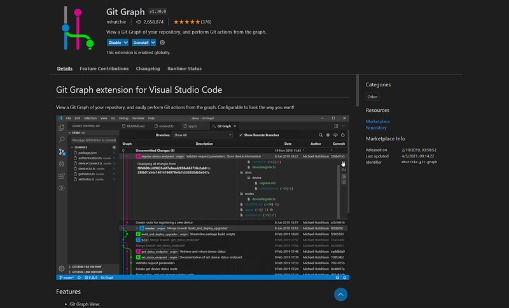Open the Disable button dropdown arrow
The width and height of the screenshot is (509, 308).
point(126,43)
